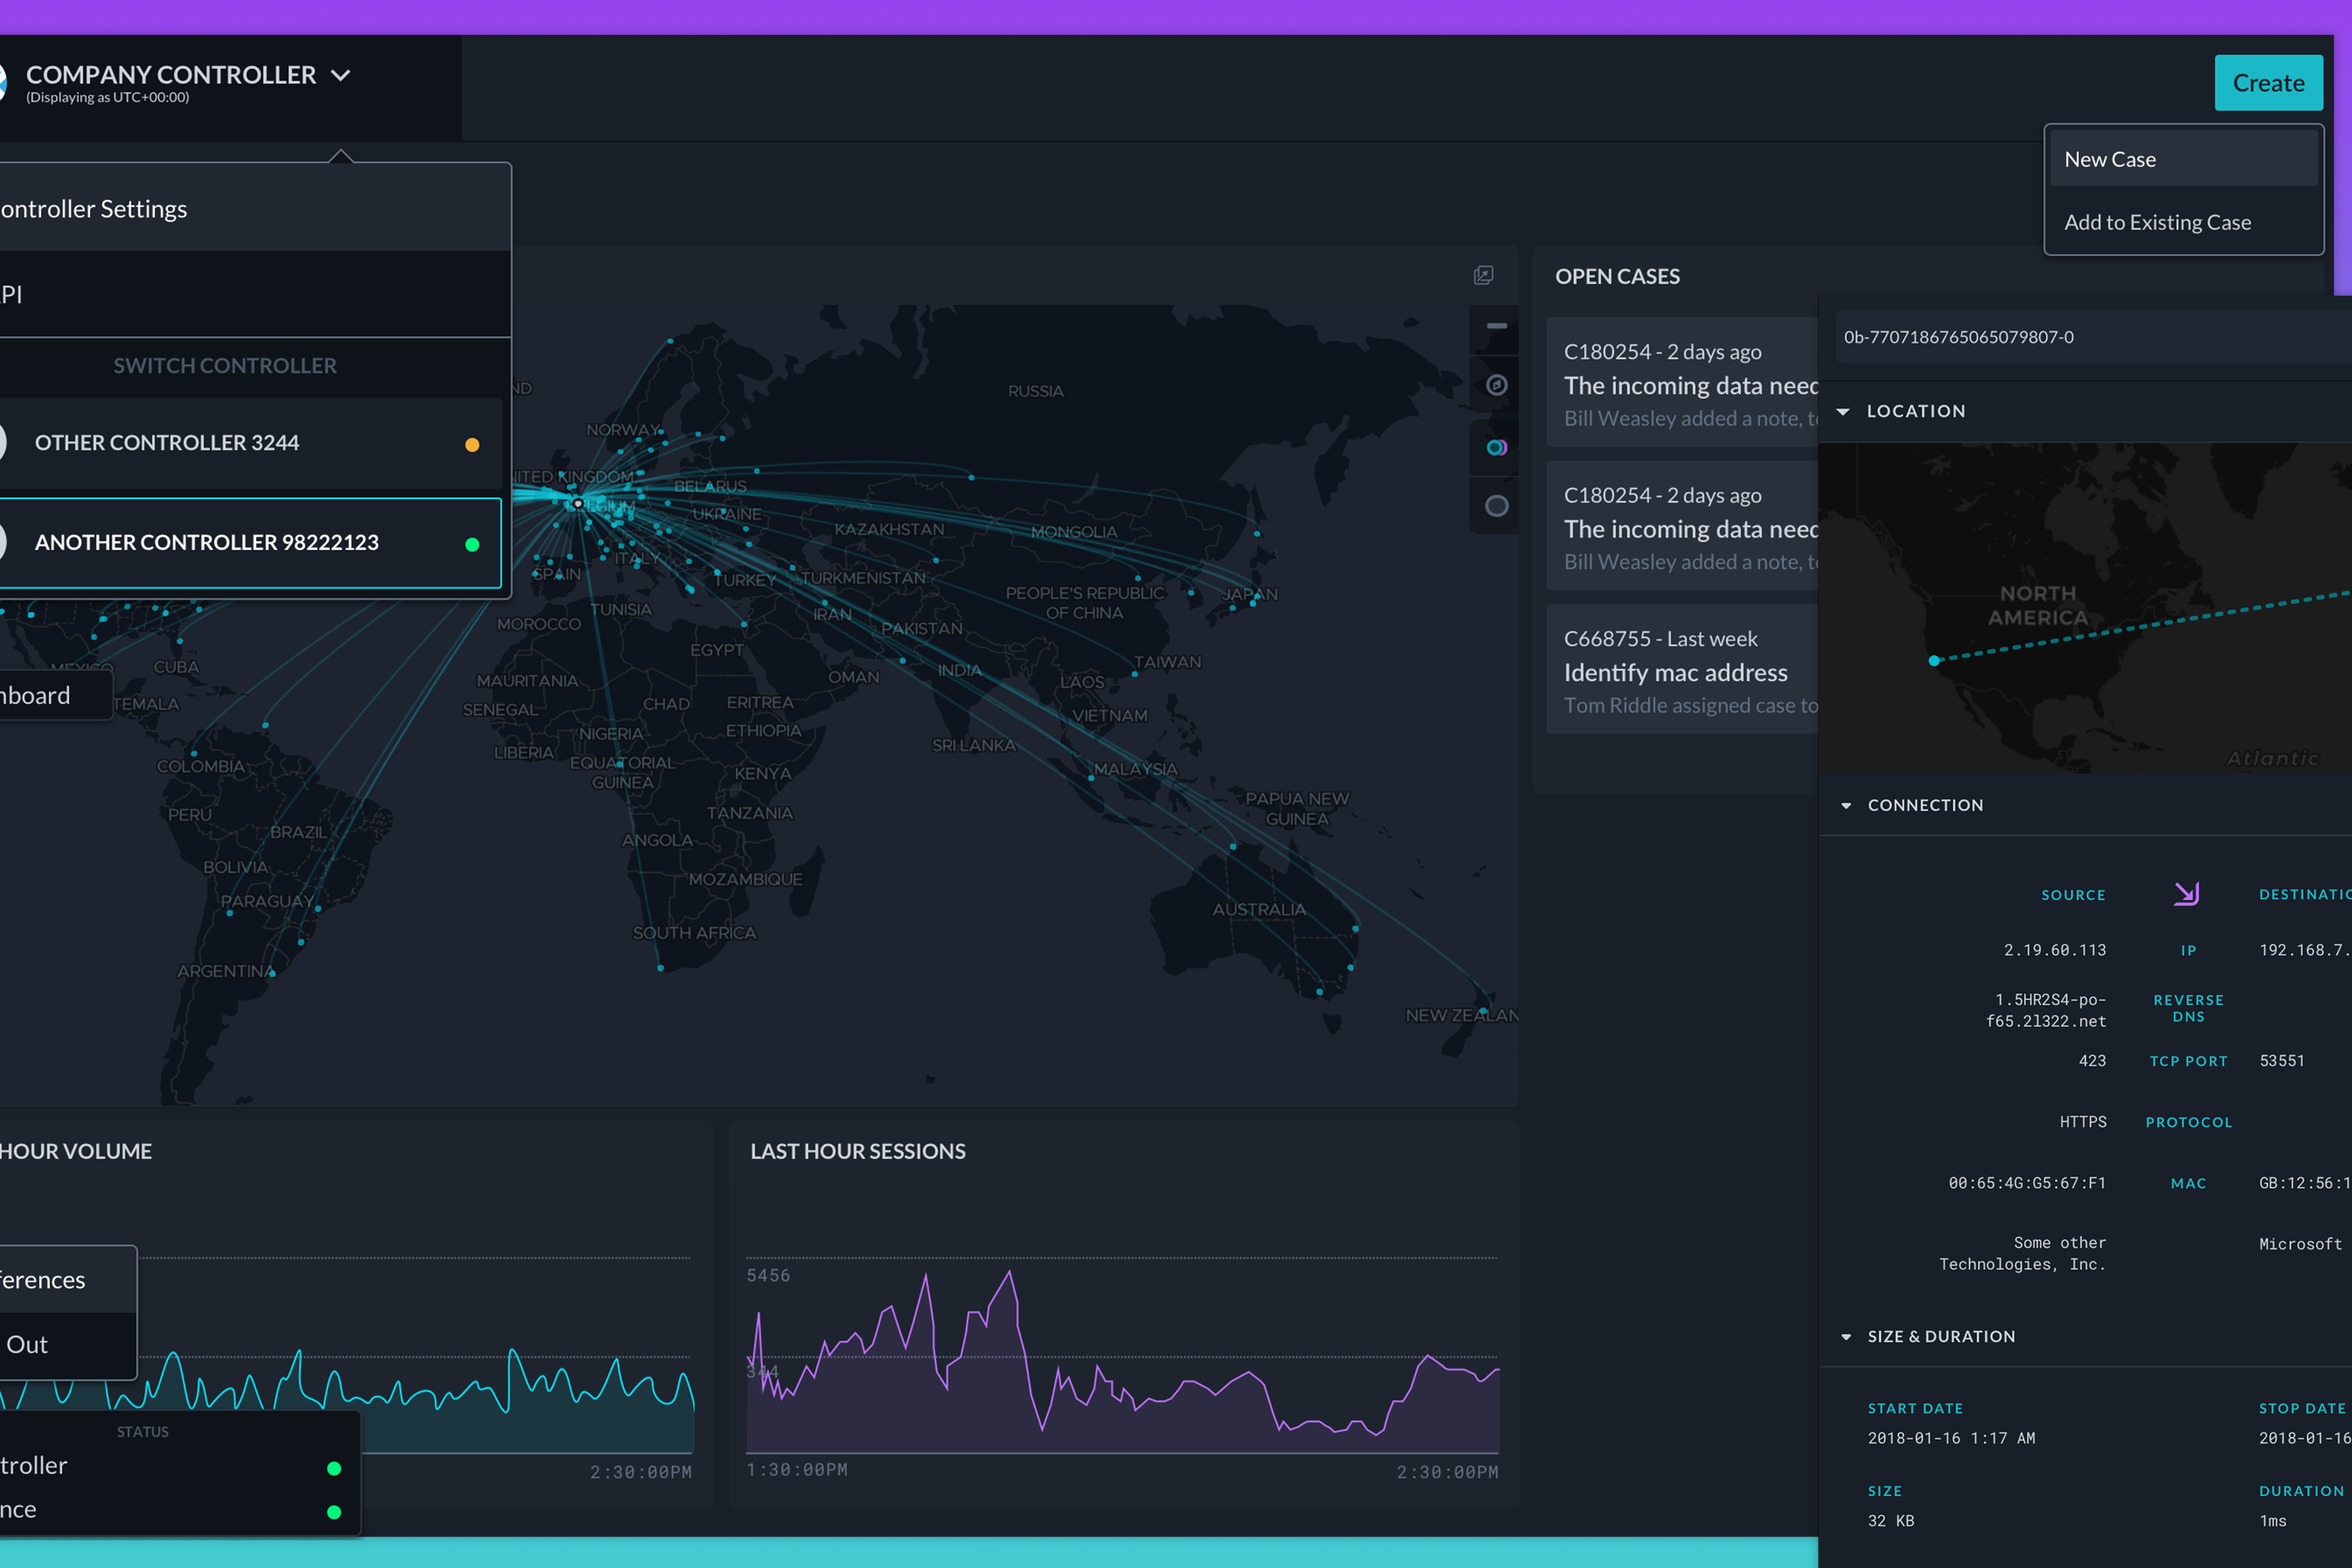
Task: Click the central hub node in Europe
Action: coord(578,503)
